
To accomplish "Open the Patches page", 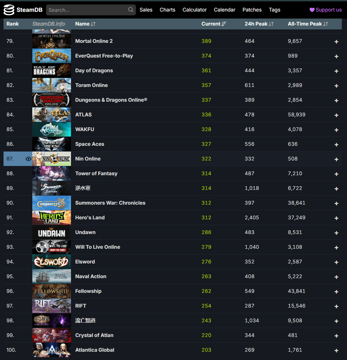I will [252, 10].
